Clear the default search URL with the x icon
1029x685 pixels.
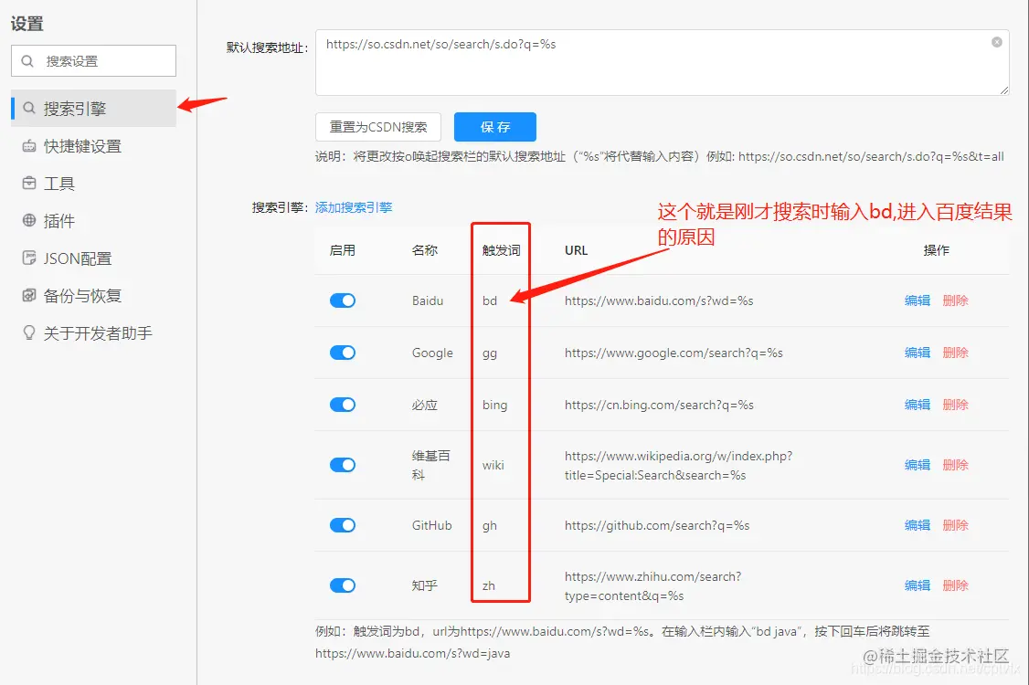pos(996,42)
